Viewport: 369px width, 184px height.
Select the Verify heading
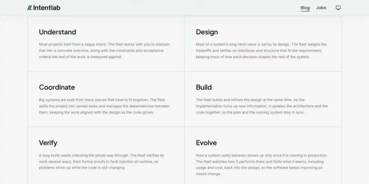[x=48, y=143]
